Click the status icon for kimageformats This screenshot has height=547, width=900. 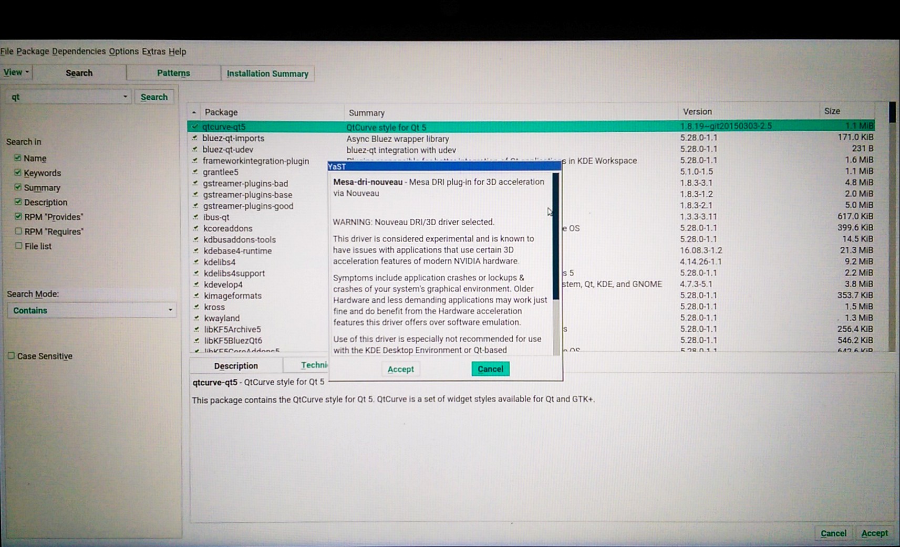tap(196, 296)
